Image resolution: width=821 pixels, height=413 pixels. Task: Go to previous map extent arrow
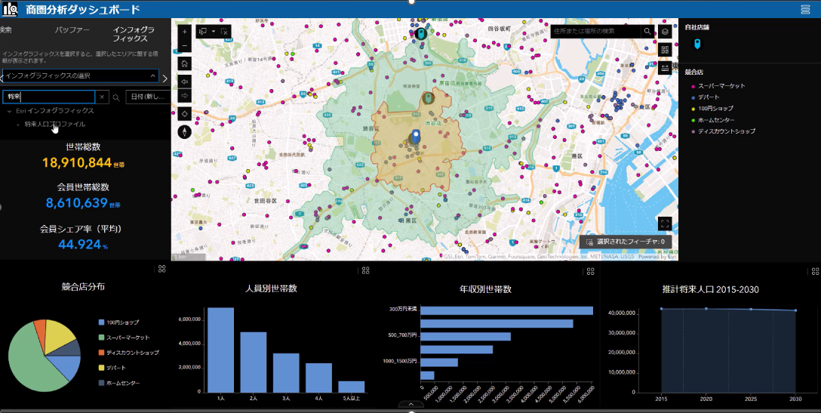185,80
